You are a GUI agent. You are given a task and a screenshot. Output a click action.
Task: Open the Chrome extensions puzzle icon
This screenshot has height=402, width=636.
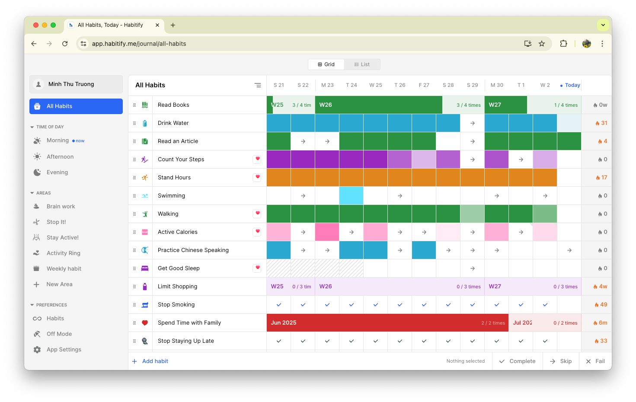(x=563, y=44)
